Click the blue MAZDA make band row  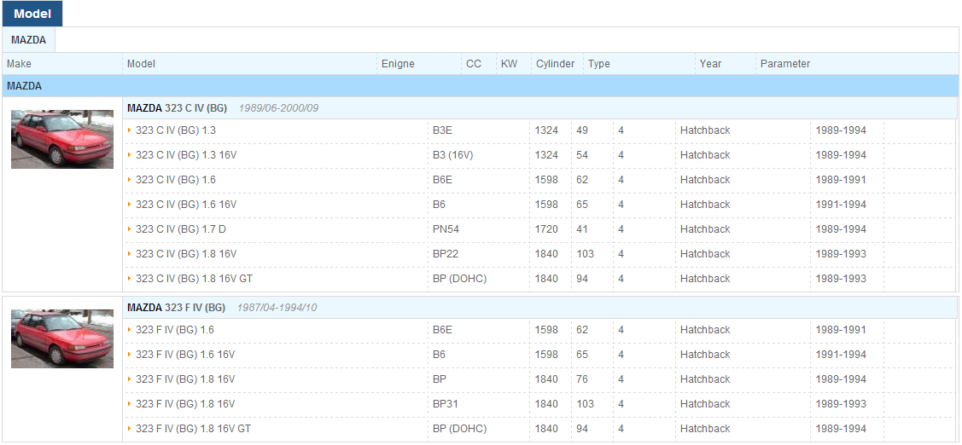pyautogui.click(x=481, y=86)
